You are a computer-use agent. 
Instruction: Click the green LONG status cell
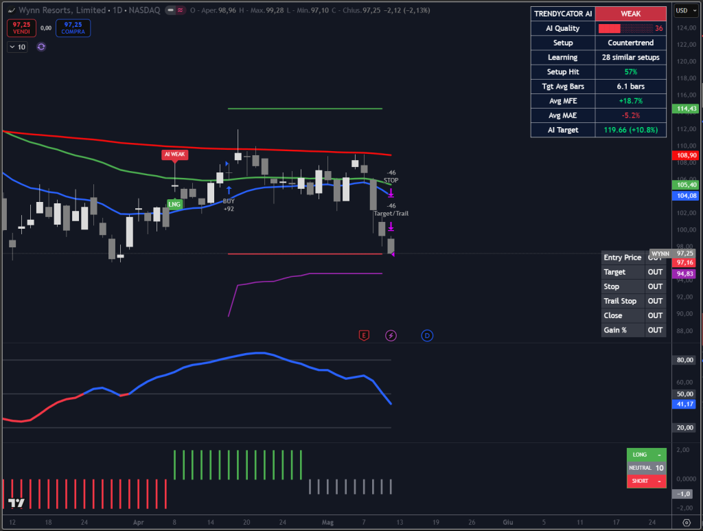[x=647, y=455]
